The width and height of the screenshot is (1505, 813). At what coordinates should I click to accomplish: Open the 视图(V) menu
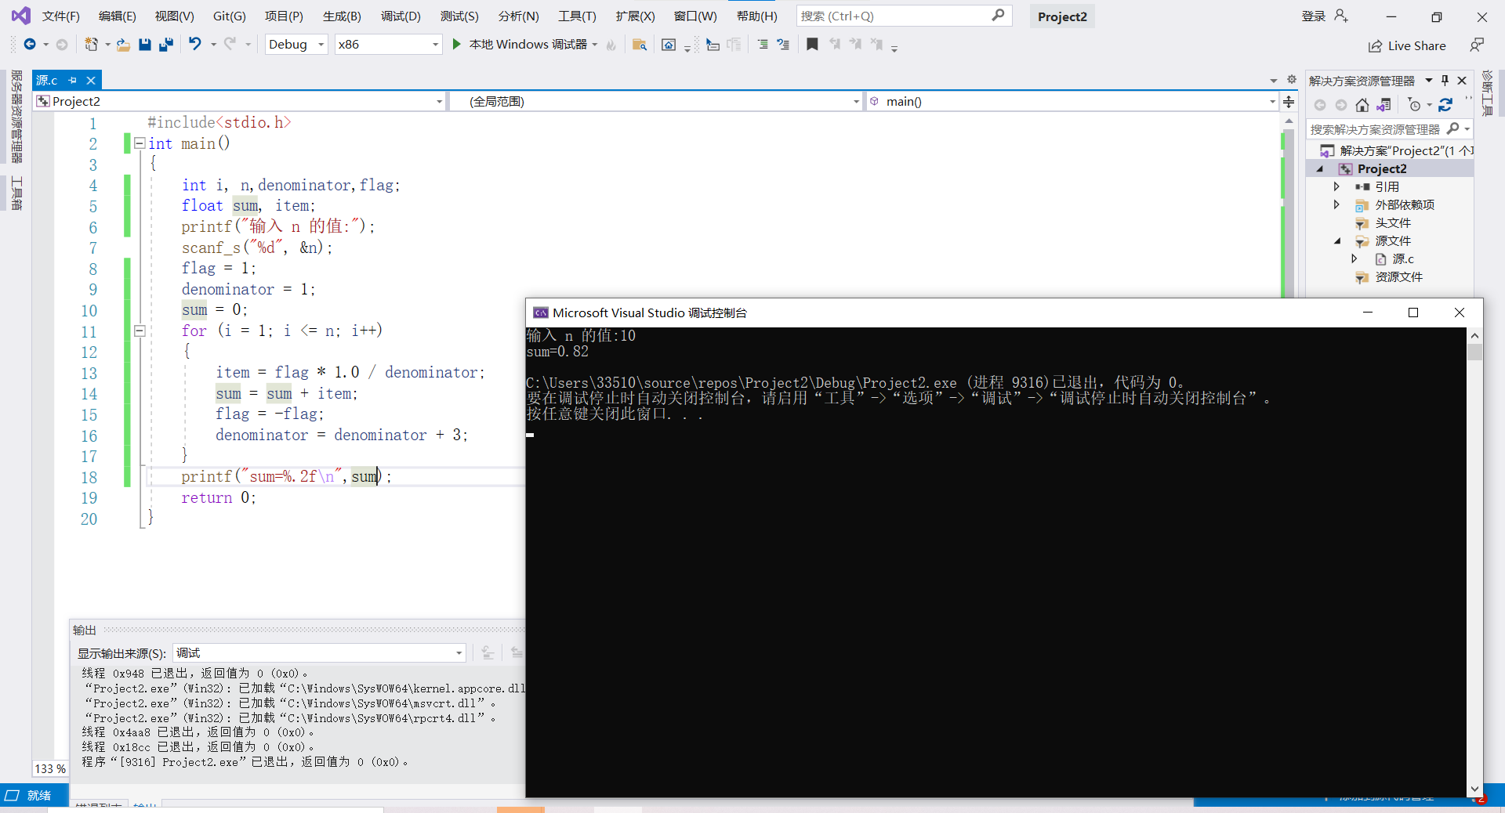pyautogui.click(x=174, y=16)
